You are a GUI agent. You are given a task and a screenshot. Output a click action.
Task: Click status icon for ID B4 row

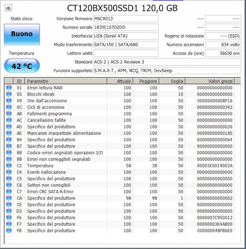click(x=9, y=139)
